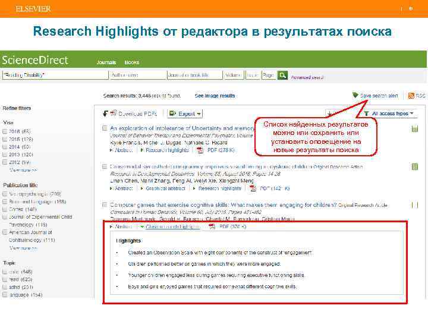Click the Save search alert icon
Image resolution: width=428 pixels, height=321 pixels.
pyautogui.click(x=355, y=95)
